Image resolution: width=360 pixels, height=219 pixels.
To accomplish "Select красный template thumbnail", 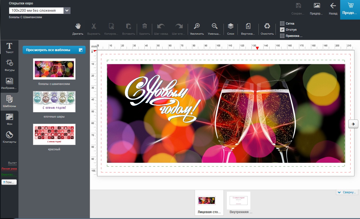I will pos(54,134).
